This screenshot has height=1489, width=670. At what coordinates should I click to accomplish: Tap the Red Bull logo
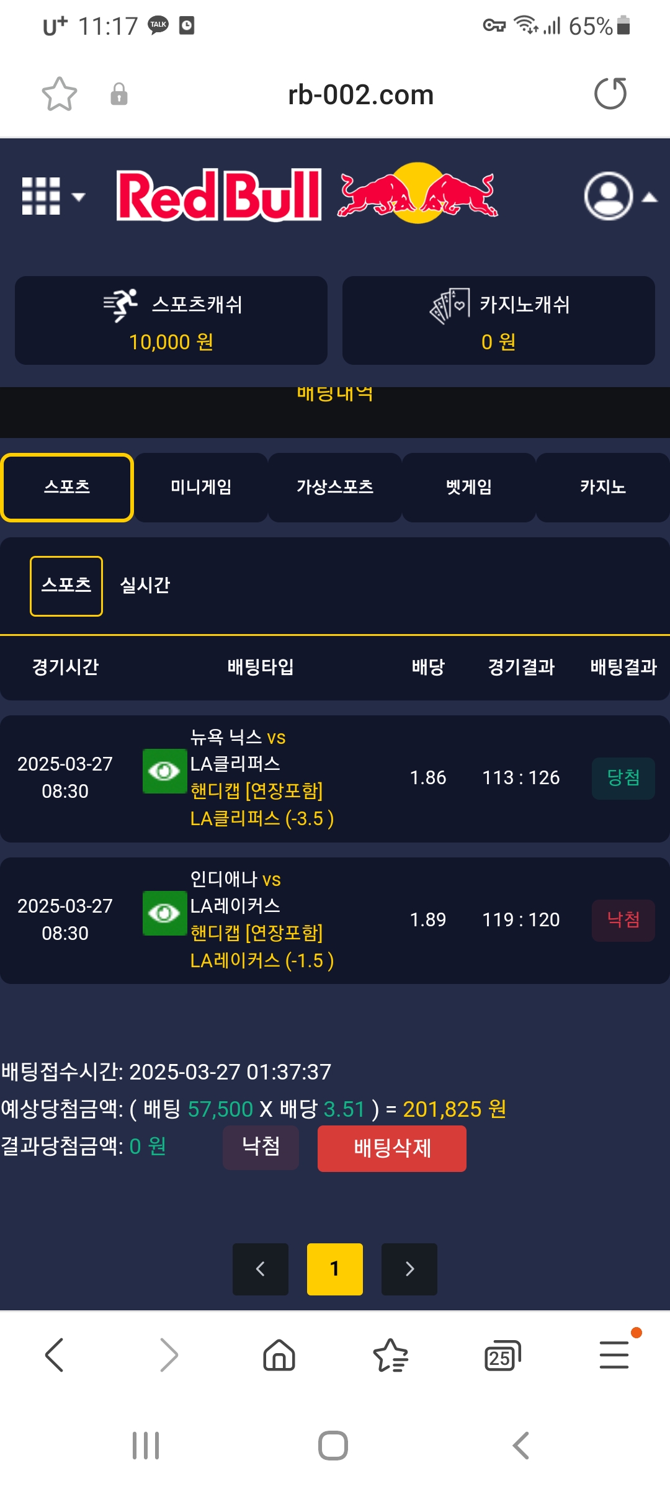click(x=308, y=195)
